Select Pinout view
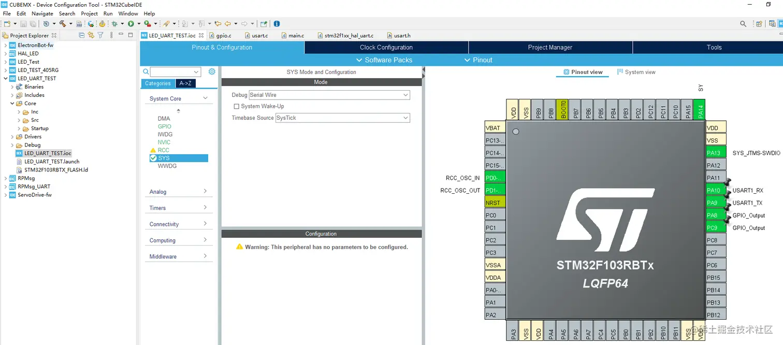783x345 pixels. tap(583, 72)
